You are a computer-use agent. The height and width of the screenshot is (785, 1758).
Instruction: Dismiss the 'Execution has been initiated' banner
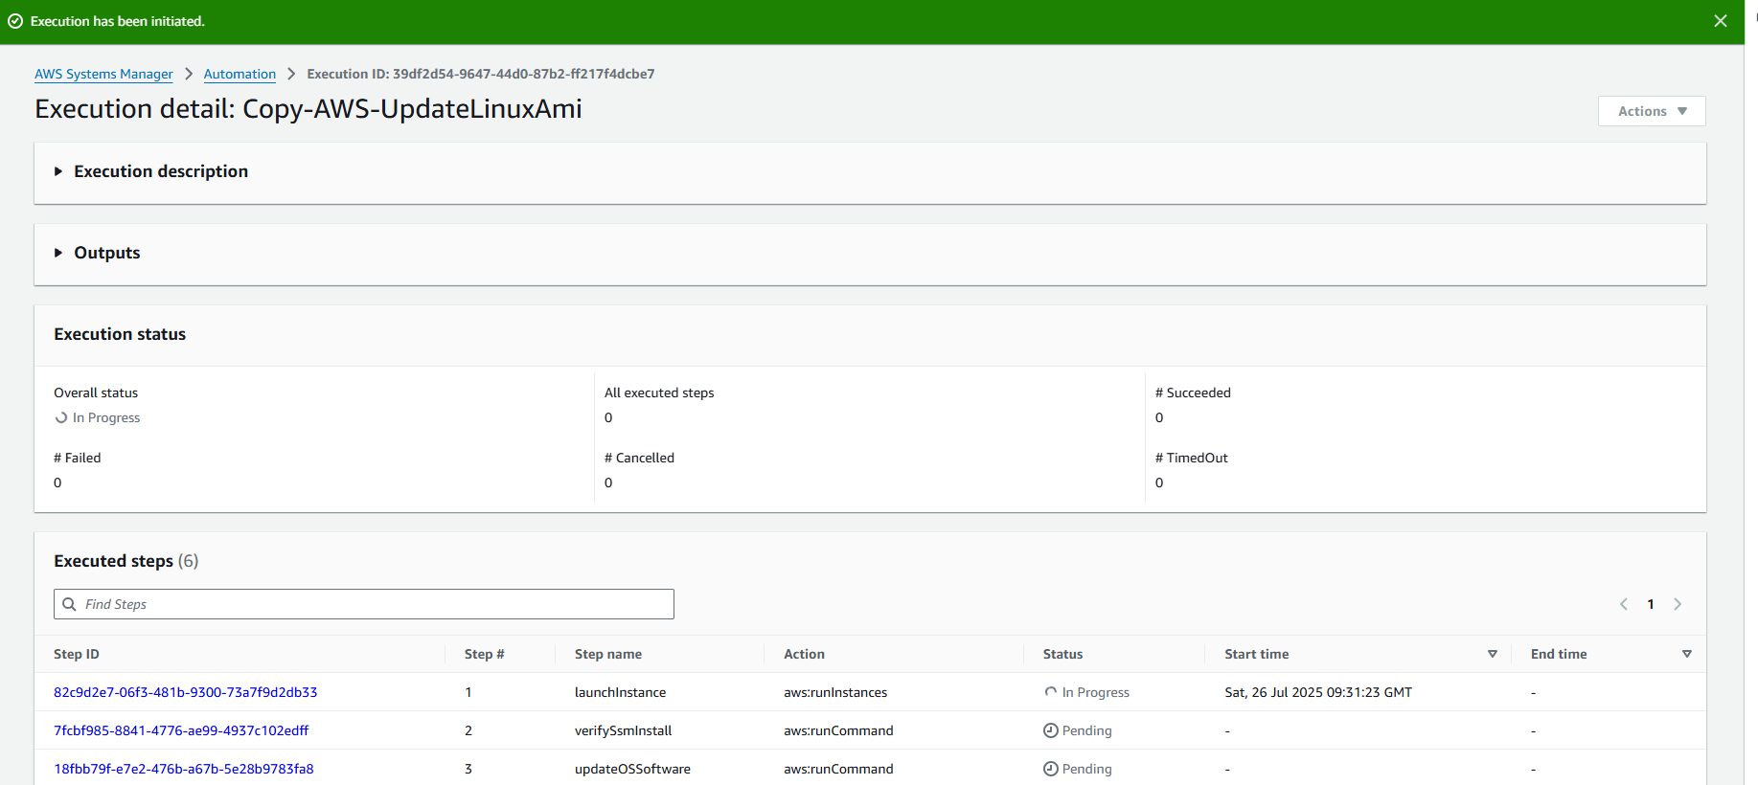pyautogui.click(x=1721, y=21)
